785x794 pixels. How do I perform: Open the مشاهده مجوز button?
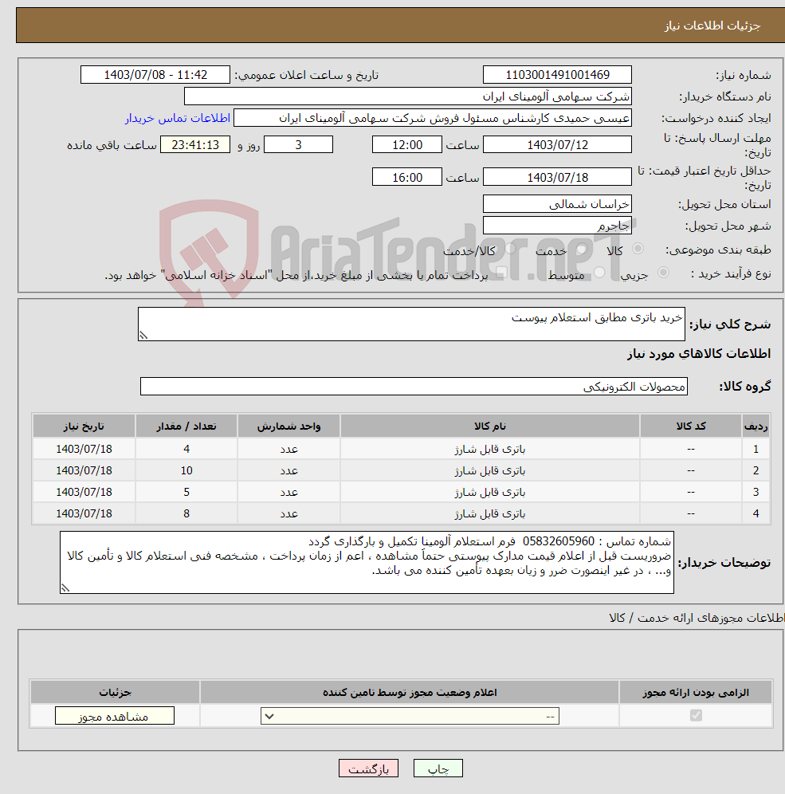[x=115, y=716]
